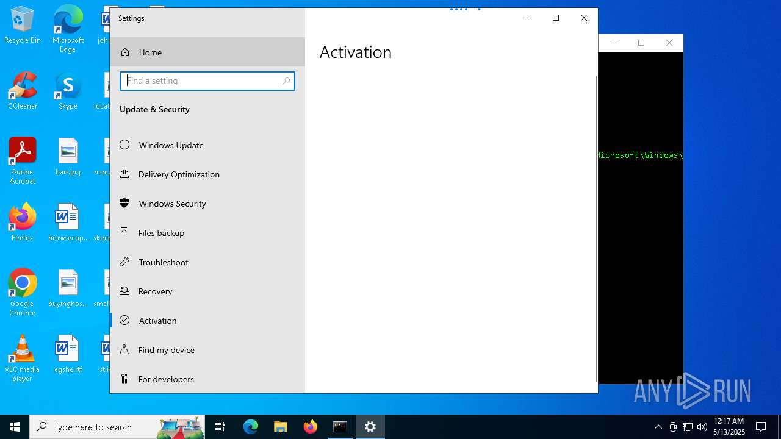The height and width of the screenshot is (439, 781).
Task: Click the Troubleshoot wrench icon
Action: [124, 262]
